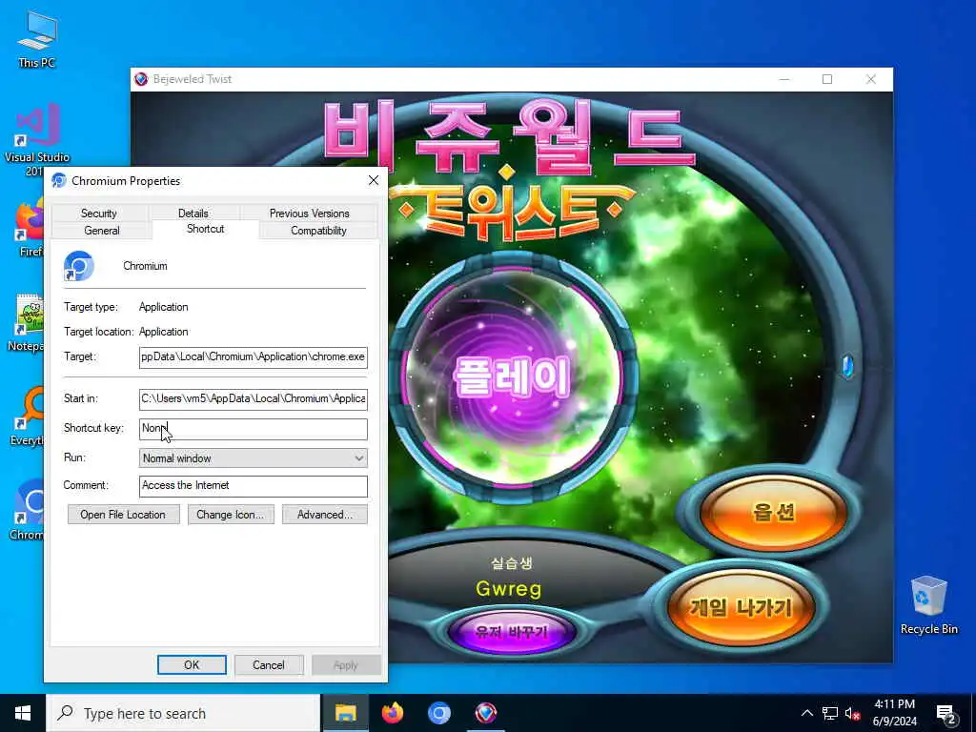Click player name Gwreg
Viewport: 976px width, 732px height.
click(509, 589)
